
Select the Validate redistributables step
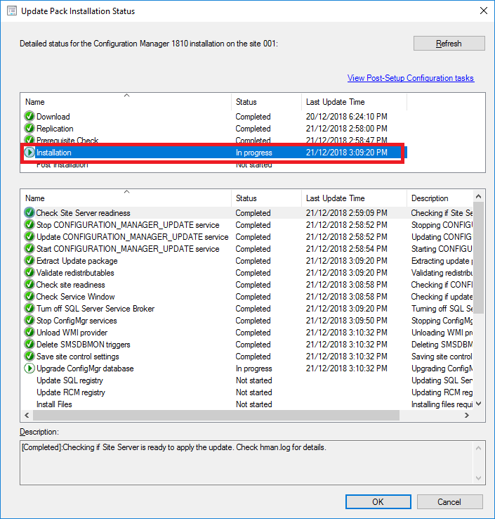tap(247, 273)
